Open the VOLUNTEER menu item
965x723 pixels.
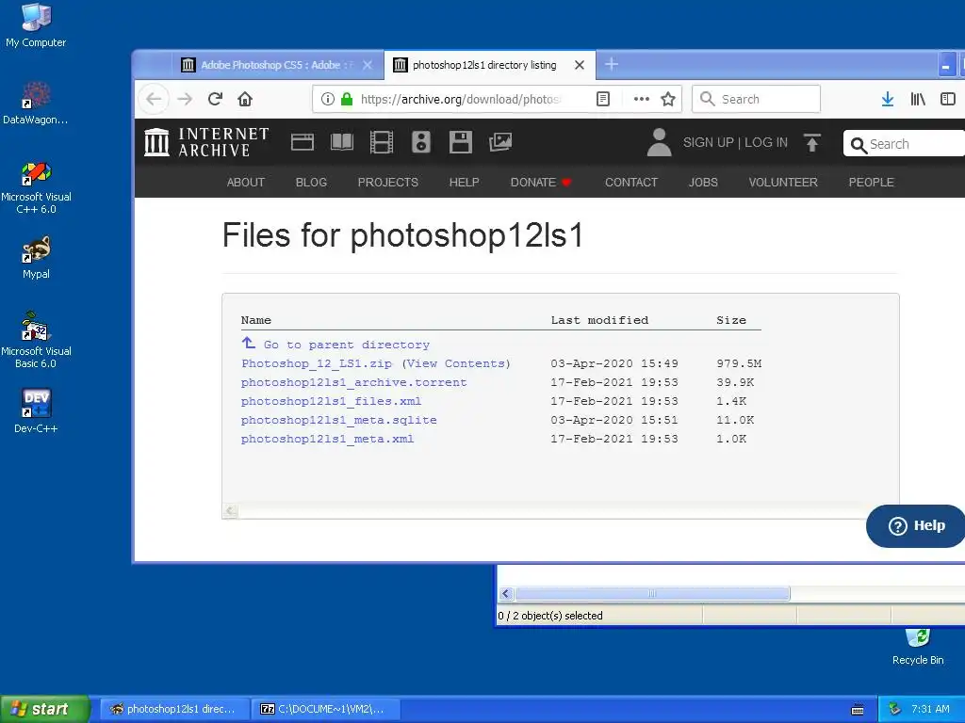point(783,183)
